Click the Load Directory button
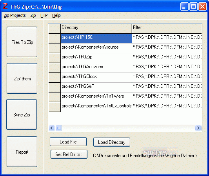The width and height of the screenshot is (209, 176). [x=112, y=142]
